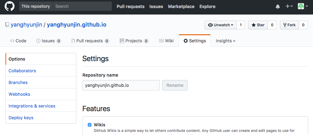
Task: Open the yanghyunjin.github.io repository link
Action: (77, 25)
